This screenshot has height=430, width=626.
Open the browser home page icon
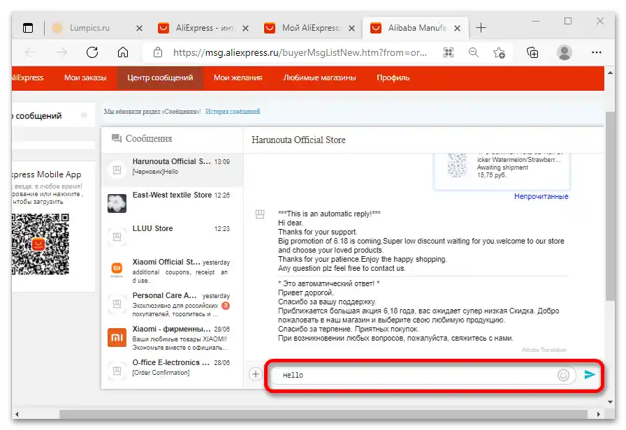tap(123, 52)
